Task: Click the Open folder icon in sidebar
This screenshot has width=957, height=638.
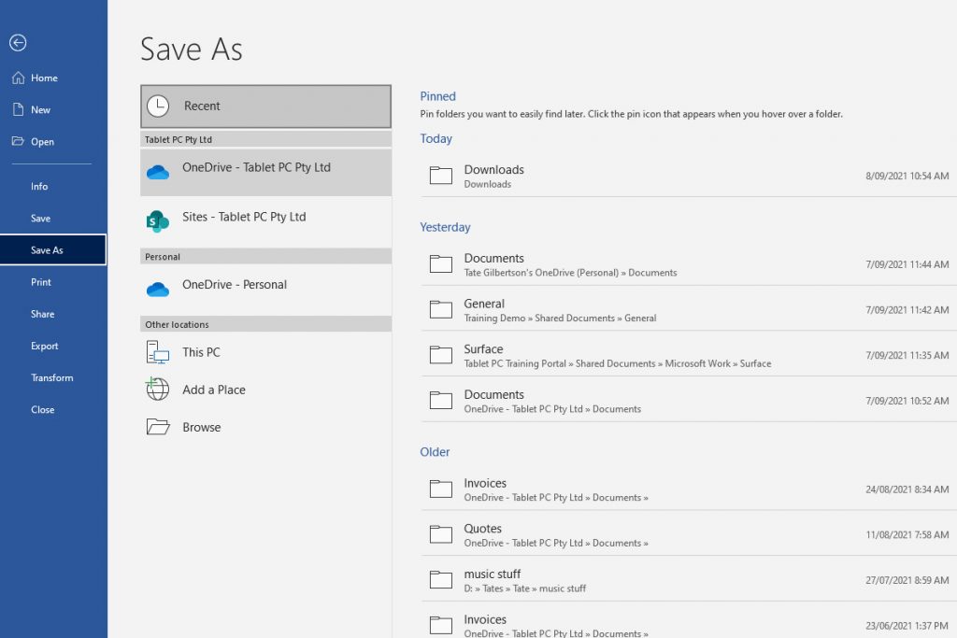Action: [x=18, y=141]
